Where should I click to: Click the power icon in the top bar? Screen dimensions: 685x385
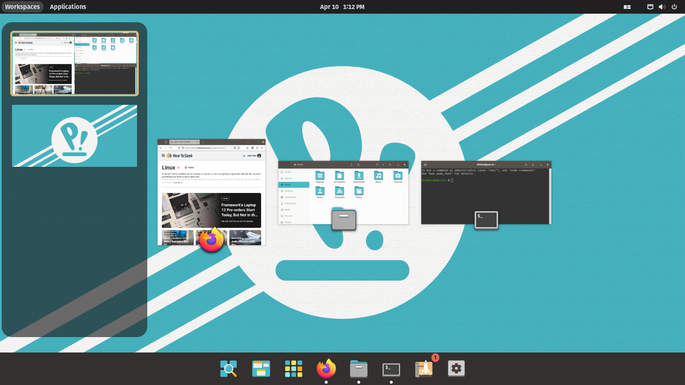click(674, 6)
